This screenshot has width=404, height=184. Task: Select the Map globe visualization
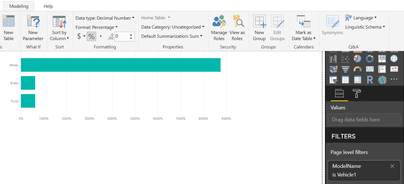[394, 59]
